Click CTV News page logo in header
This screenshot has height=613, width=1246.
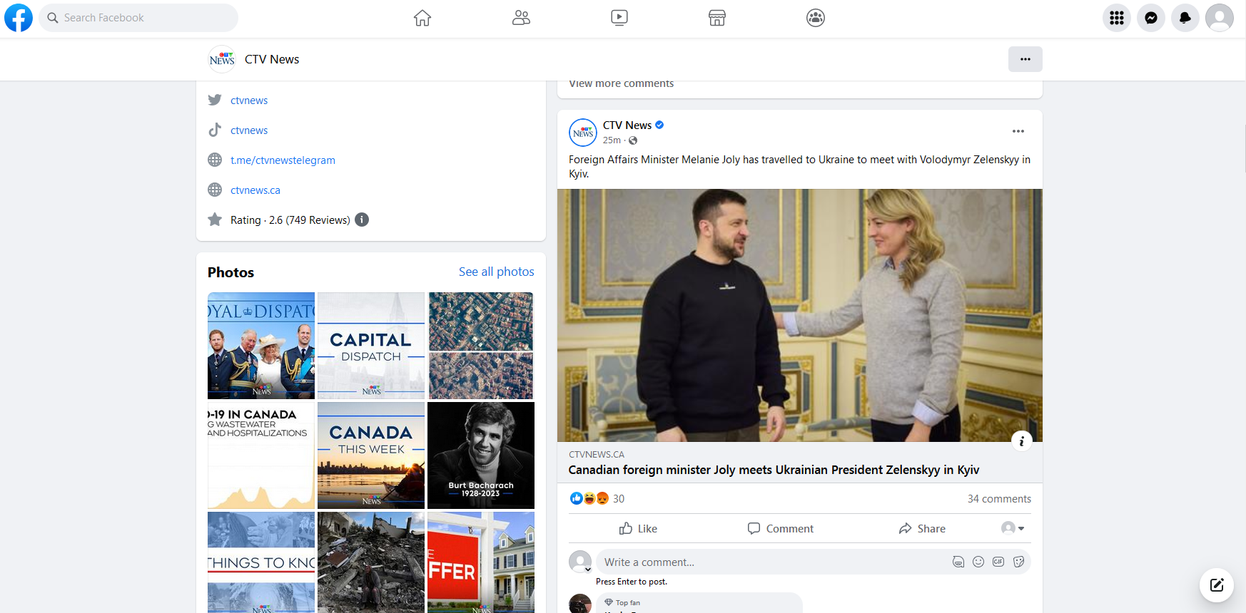tap(222, 59)
